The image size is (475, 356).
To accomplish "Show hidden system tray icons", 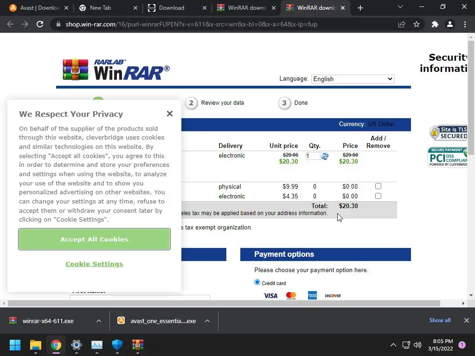I will coord(393,345).
